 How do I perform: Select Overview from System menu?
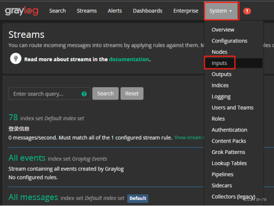223,30
